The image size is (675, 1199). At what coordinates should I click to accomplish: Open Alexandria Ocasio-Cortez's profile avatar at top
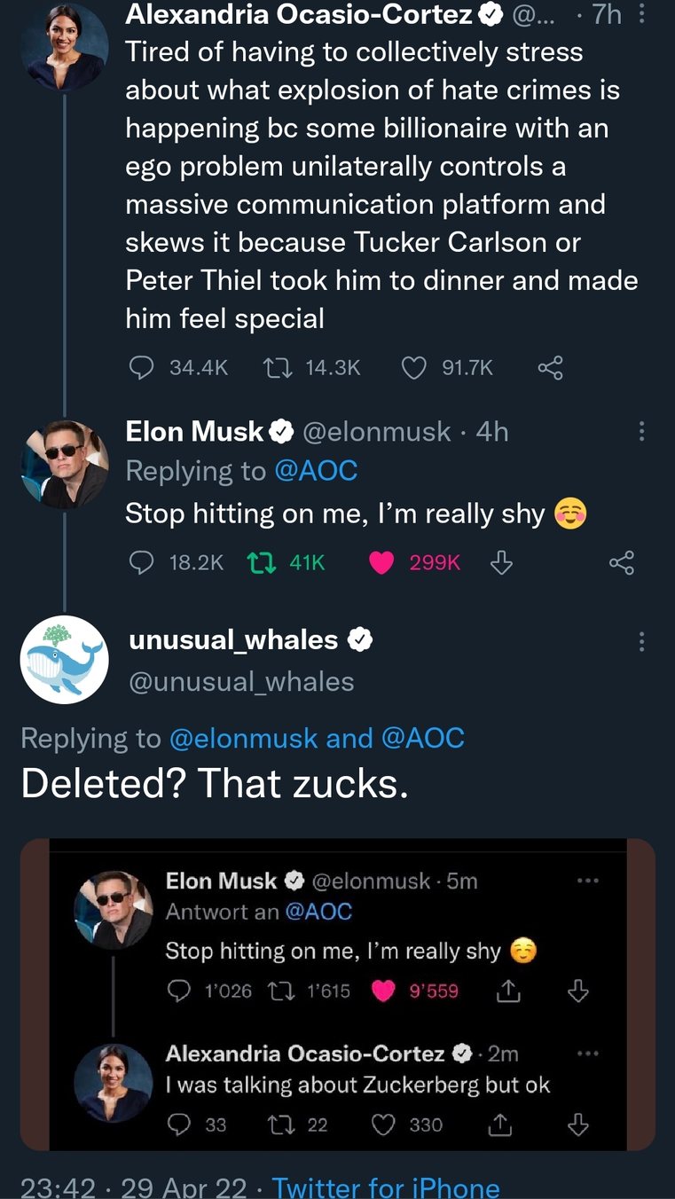[x=64, y=46]
